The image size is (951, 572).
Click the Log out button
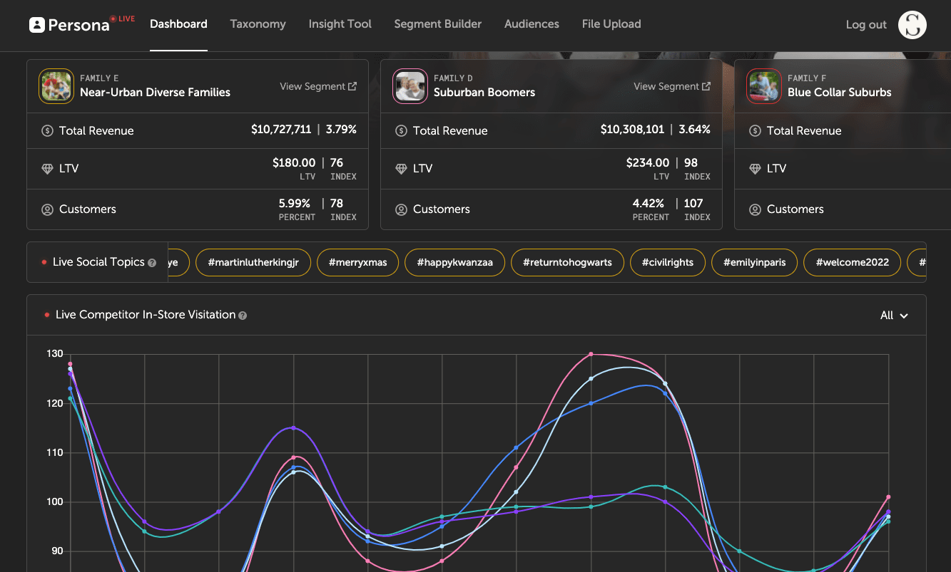(x=865, y=24)
